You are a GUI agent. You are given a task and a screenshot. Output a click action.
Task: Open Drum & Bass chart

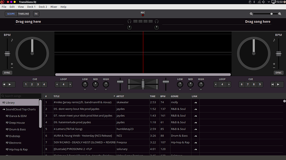click(17, 129)
